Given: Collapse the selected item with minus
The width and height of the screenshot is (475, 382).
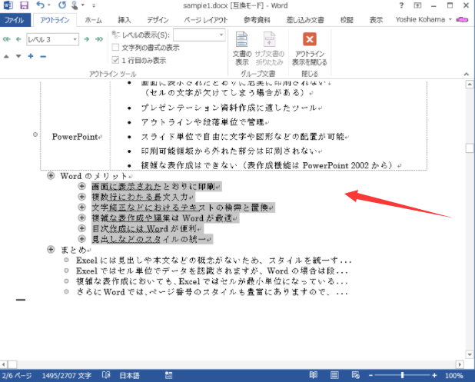Looking at the screenshot, I should [43, 56].
